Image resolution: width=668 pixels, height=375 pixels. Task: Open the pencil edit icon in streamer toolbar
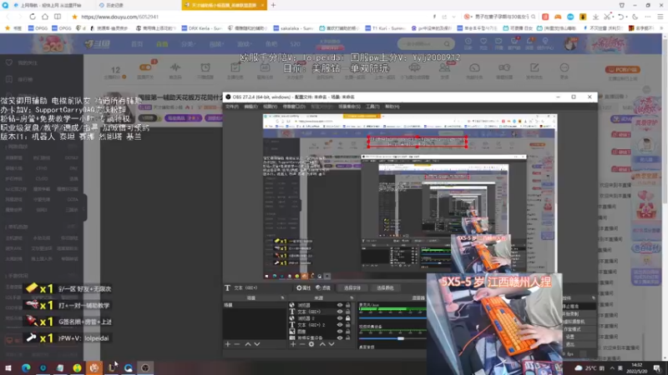pyautogui.click(x=534, y=68)
